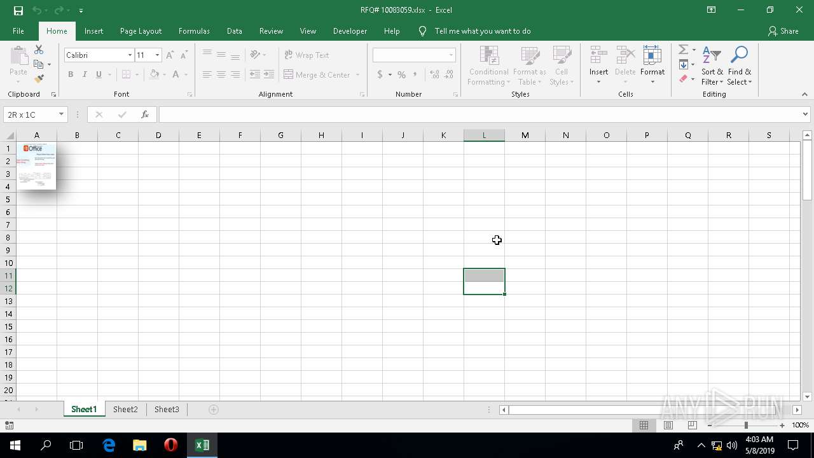814x458 pixels.
Task: Click Accounting Number Format dollar icon
Action: (380, 74)
